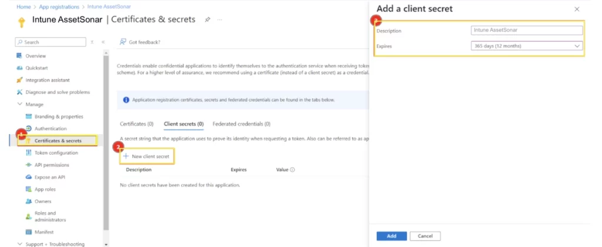The image size is (602, 247).
Task: Collapse the Manage section
Action: (x=20, y=104)
